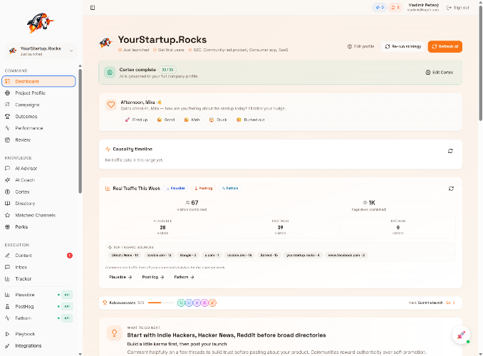Refresh the Causality timeline card
Image resolution: width=483 pixels, height=356 pixels.
(x=450, y=151)
